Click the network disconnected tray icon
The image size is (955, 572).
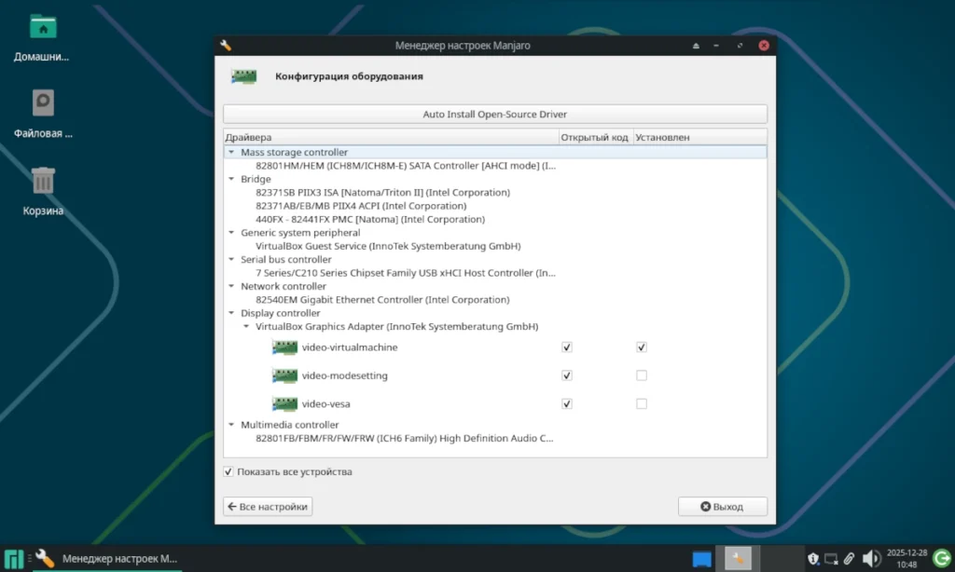tap(831, 559)
